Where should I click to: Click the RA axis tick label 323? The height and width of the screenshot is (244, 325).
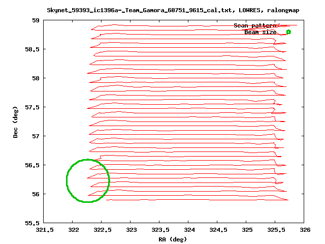pos(132,230)
